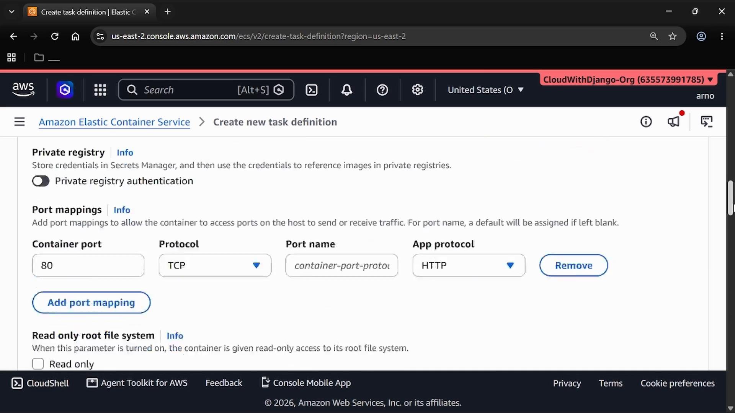Open the Privacy link
735x413 pixels.
click(x=567, y=383)
